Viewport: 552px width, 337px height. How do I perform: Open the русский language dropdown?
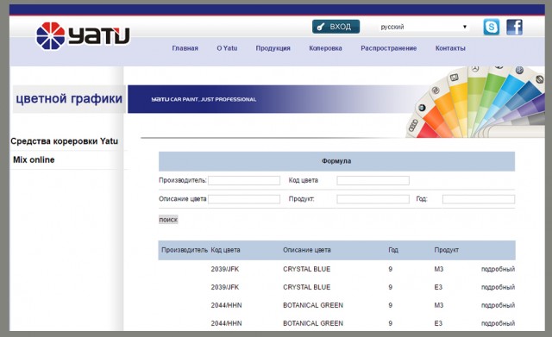click(x=423, y=27)
